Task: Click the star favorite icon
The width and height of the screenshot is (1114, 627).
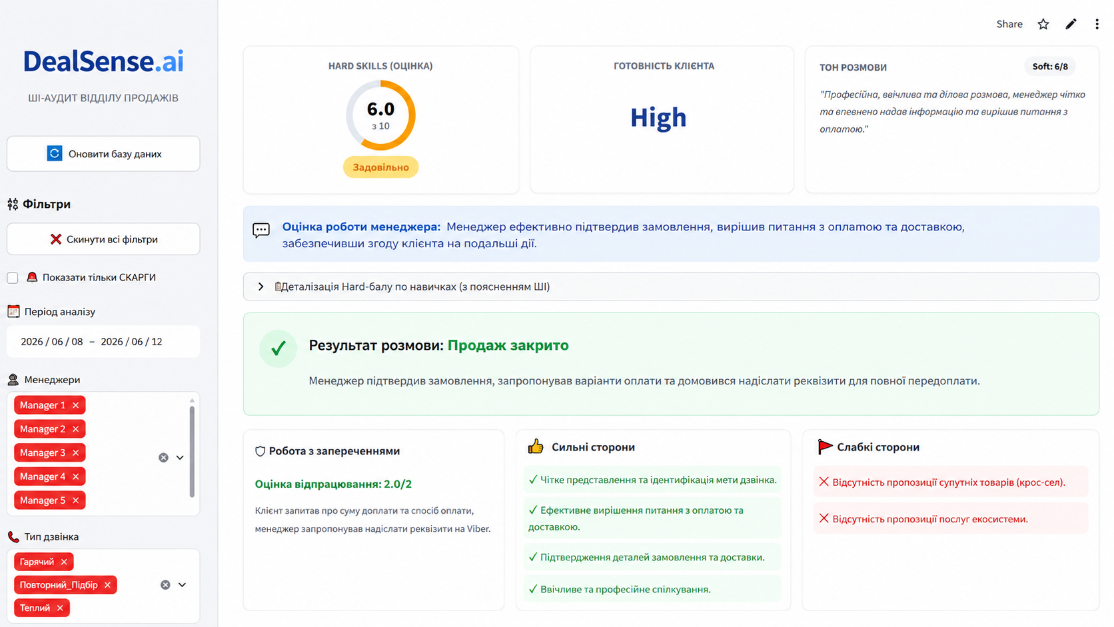Action: click(1043, 25)
